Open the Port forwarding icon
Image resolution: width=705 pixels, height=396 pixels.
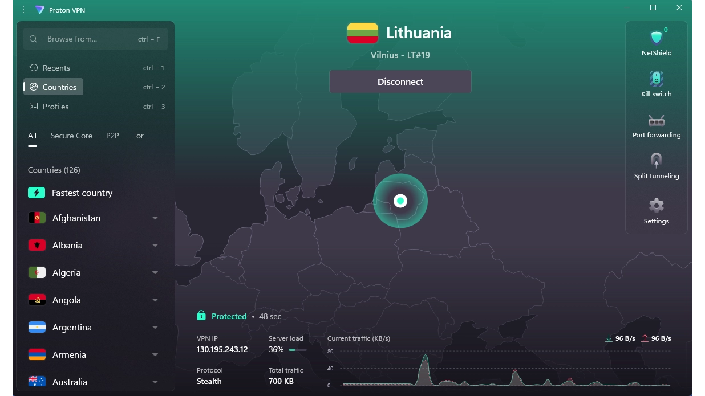(656, 120)
